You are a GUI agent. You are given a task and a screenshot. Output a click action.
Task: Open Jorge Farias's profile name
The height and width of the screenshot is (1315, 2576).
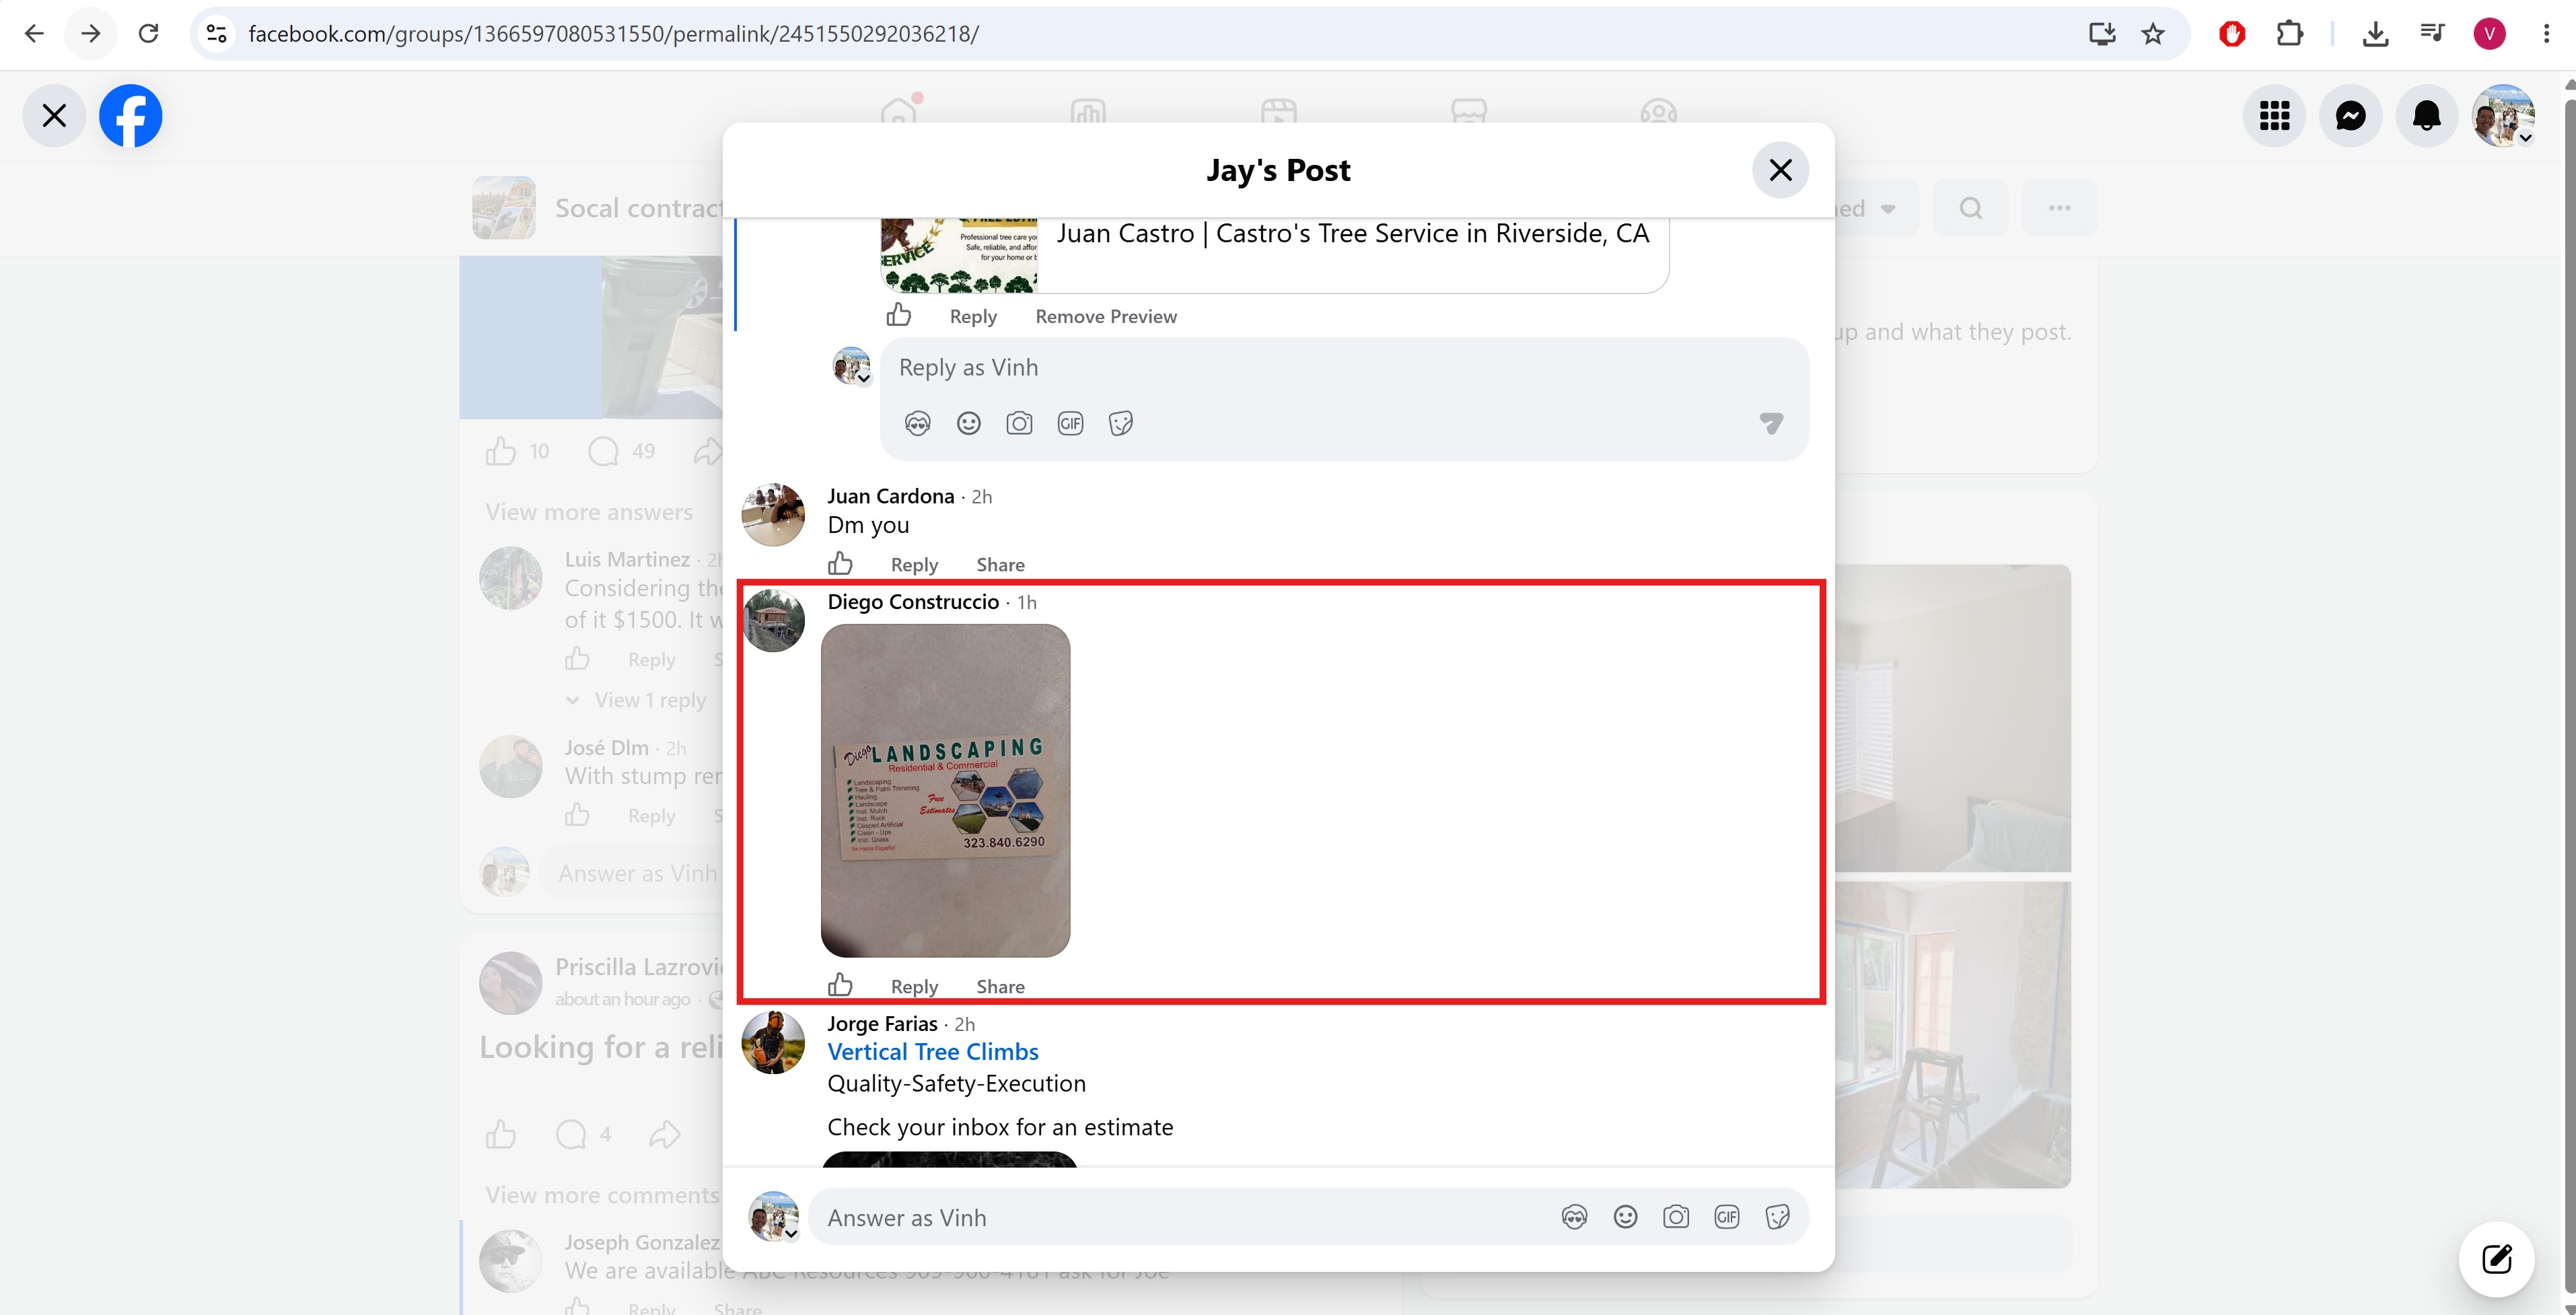[882, 1024]
